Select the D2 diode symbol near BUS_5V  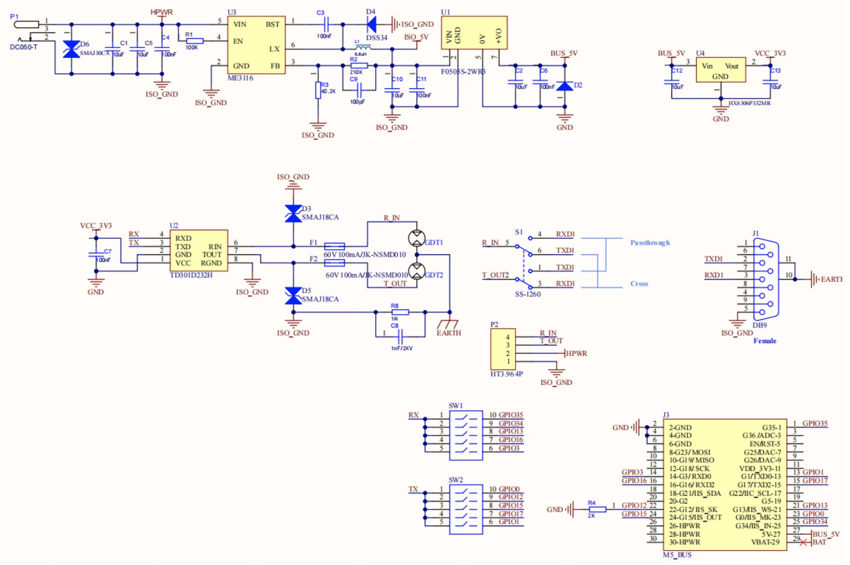[565, 86]
